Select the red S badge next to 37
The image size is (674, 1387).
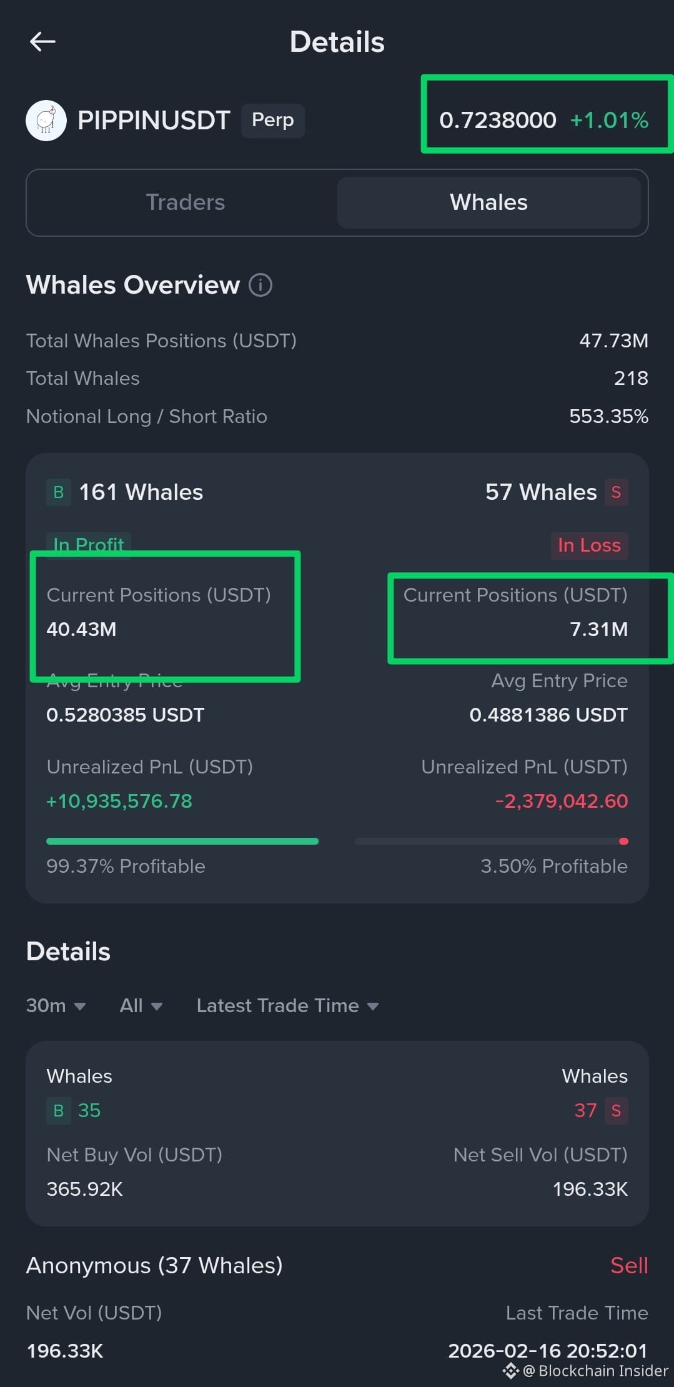pyautogui.click(x=616, y=1110)
